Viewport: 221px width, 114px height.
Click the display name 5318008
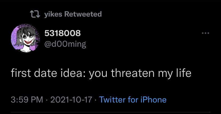[x=62, y=33]
